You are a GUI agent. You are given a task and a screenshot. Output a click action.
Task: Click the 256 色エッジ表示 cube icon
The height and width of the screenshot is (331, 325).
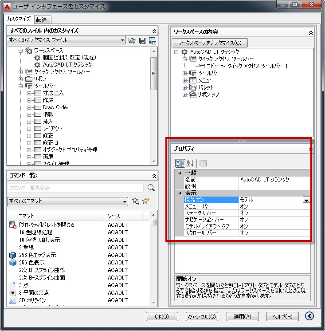13,255
